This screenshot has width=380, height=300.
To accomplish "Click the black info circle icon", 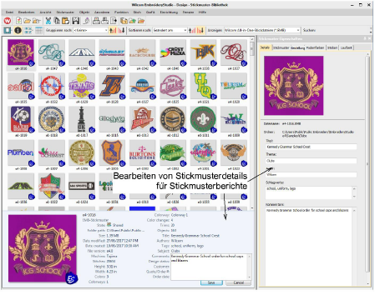I will coord(18,30).
